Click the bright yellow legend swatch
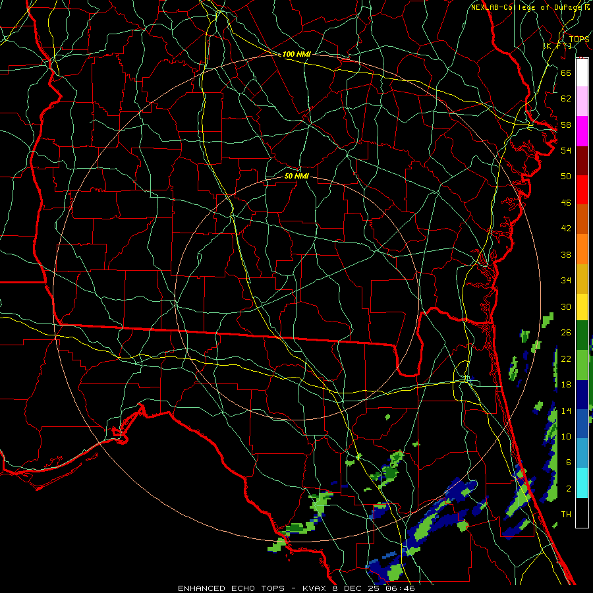The image size is (593, 593). tap(582, 307)
